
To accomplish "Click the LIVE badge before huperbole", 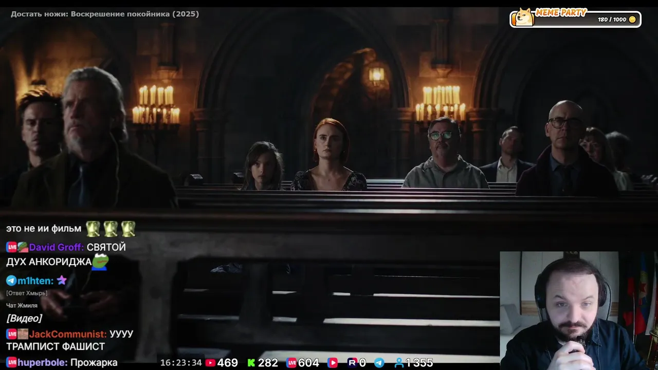I will (11, 363).
